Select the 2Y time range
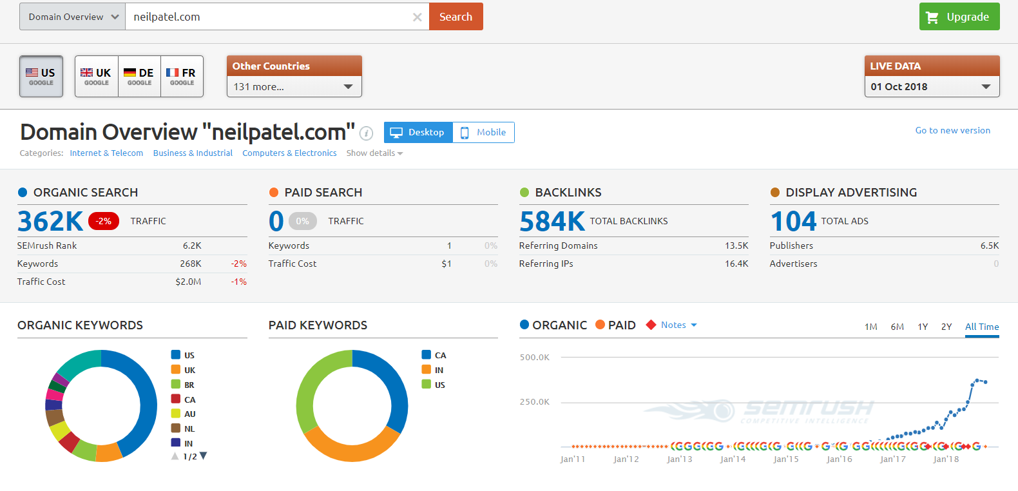This screenshot has height=491, width=1018. [946, 327]
